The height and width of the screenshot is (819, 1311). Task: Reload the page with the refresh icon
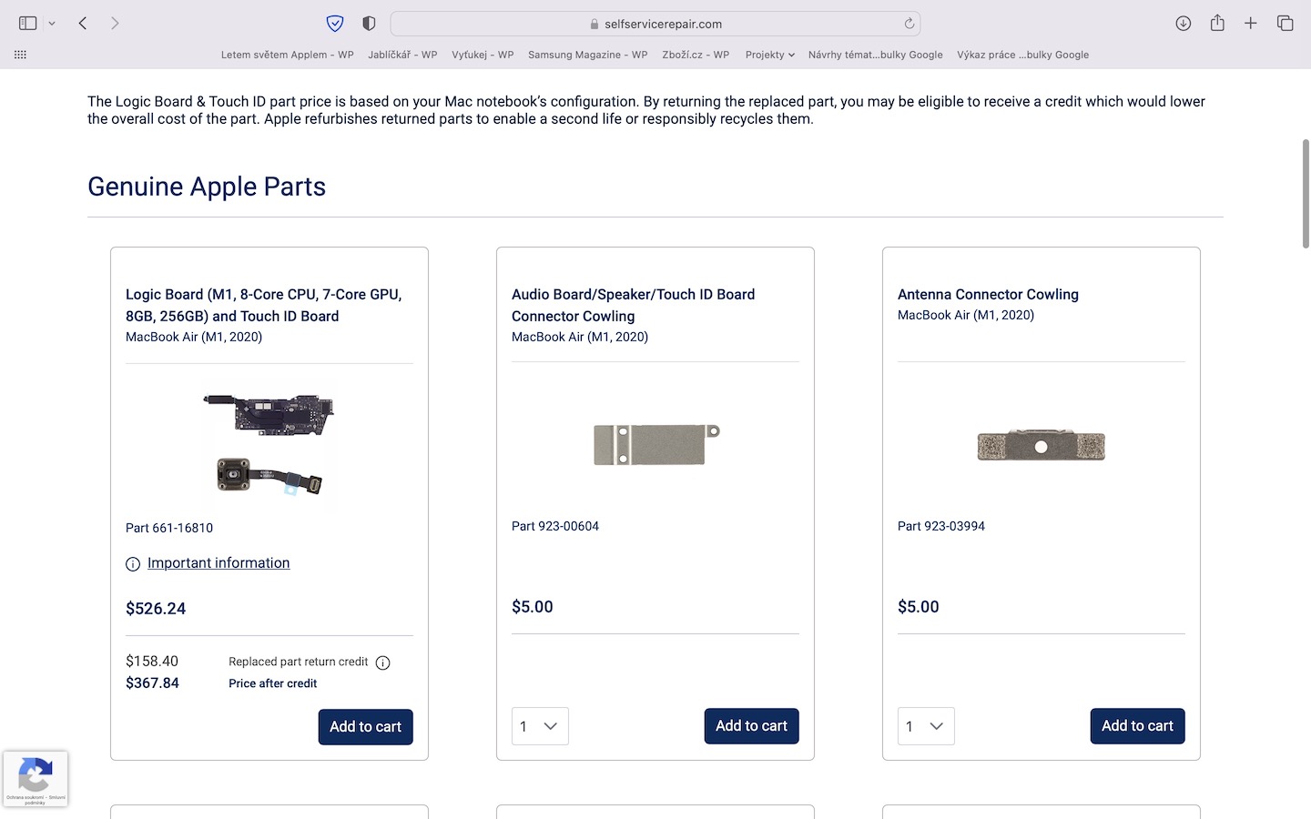click(909, 24)
